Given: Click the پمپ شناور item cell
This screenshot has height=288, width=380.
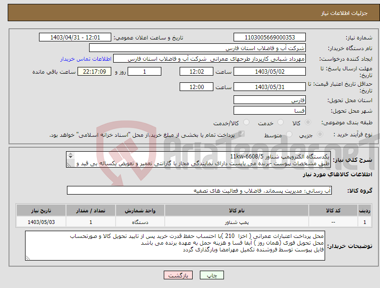Looking at the screenshot, I should pos(236,222).
